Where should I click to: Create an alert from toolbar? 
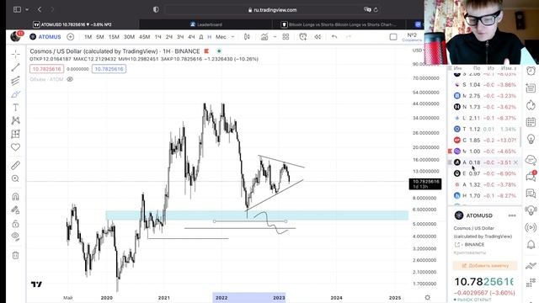[303, 37]
